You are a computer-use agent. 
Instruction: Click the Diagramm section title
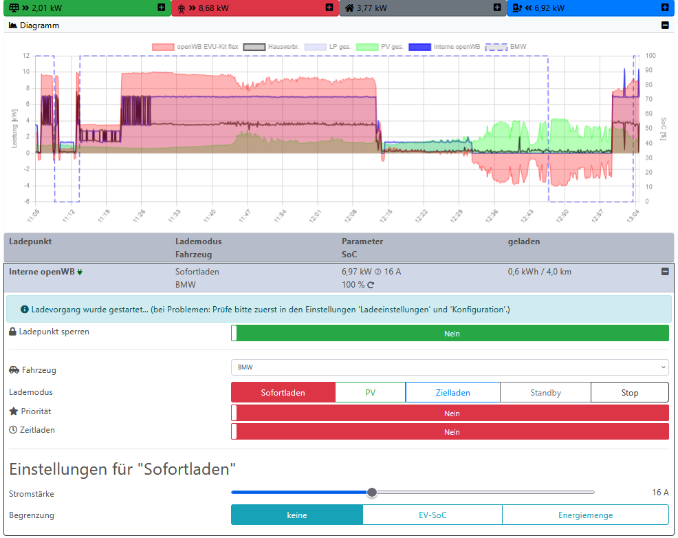coord(39,25)
